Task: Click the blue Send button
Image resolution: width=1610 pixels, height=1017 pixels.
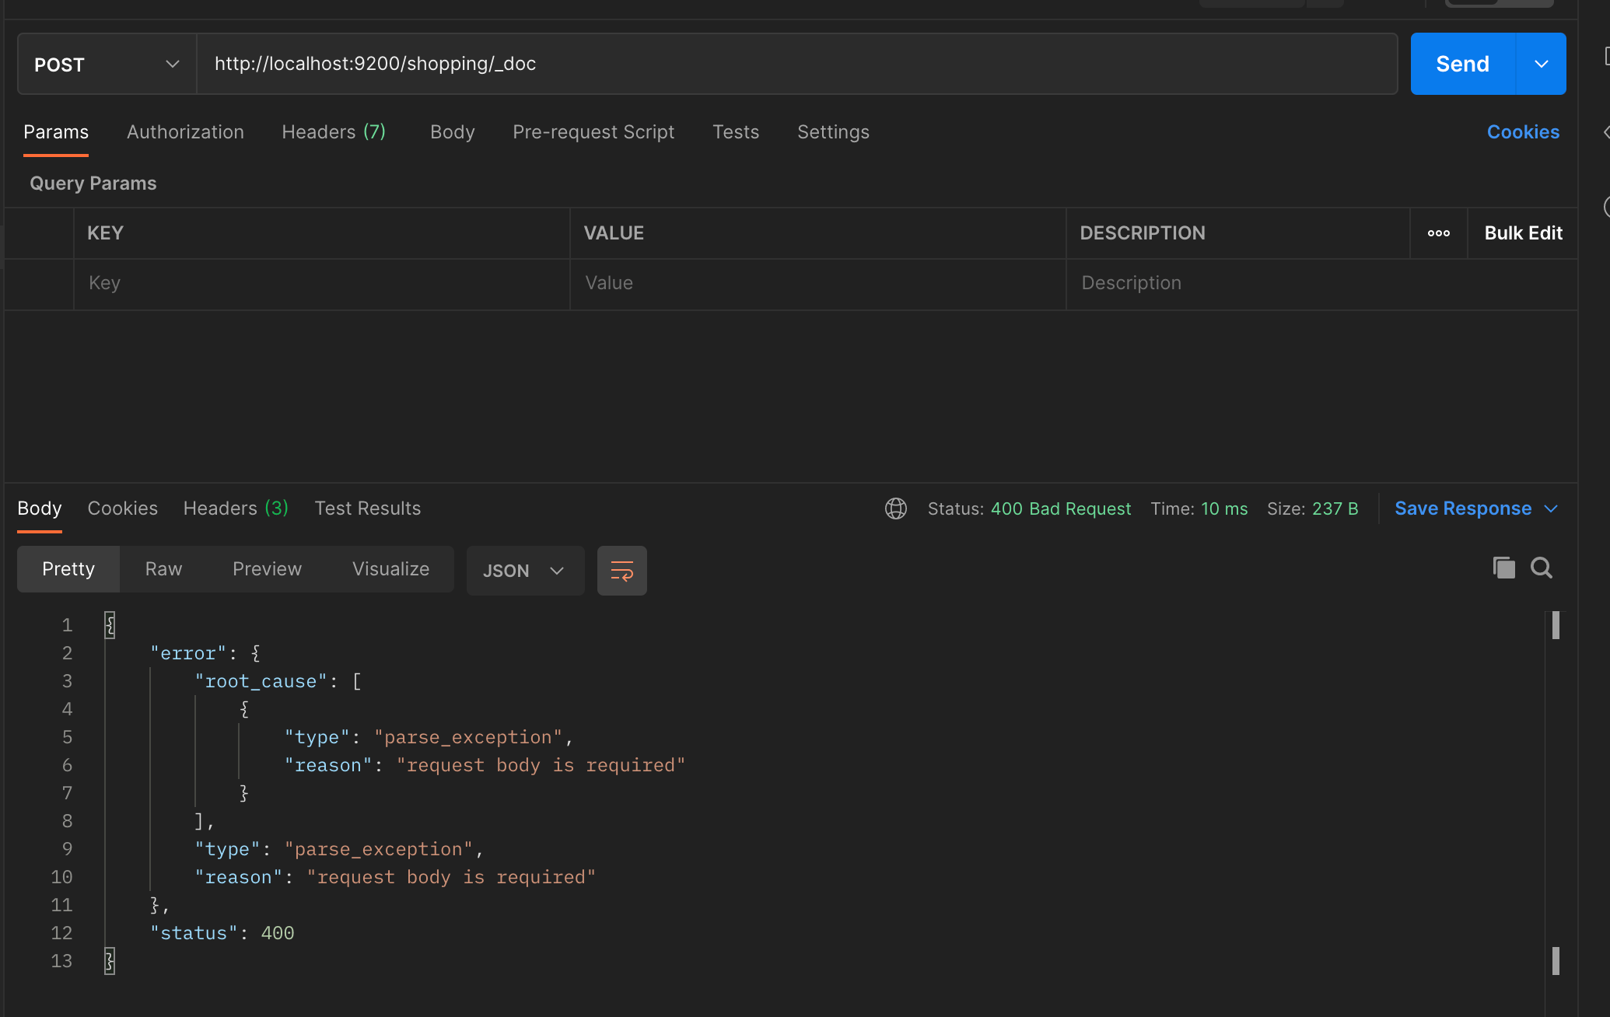Action: pyautogui.click(x=1463, y=64)
